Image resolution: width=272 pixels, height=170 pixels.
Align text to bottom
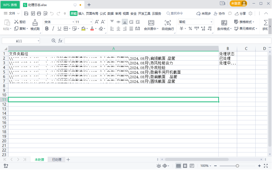125,22
